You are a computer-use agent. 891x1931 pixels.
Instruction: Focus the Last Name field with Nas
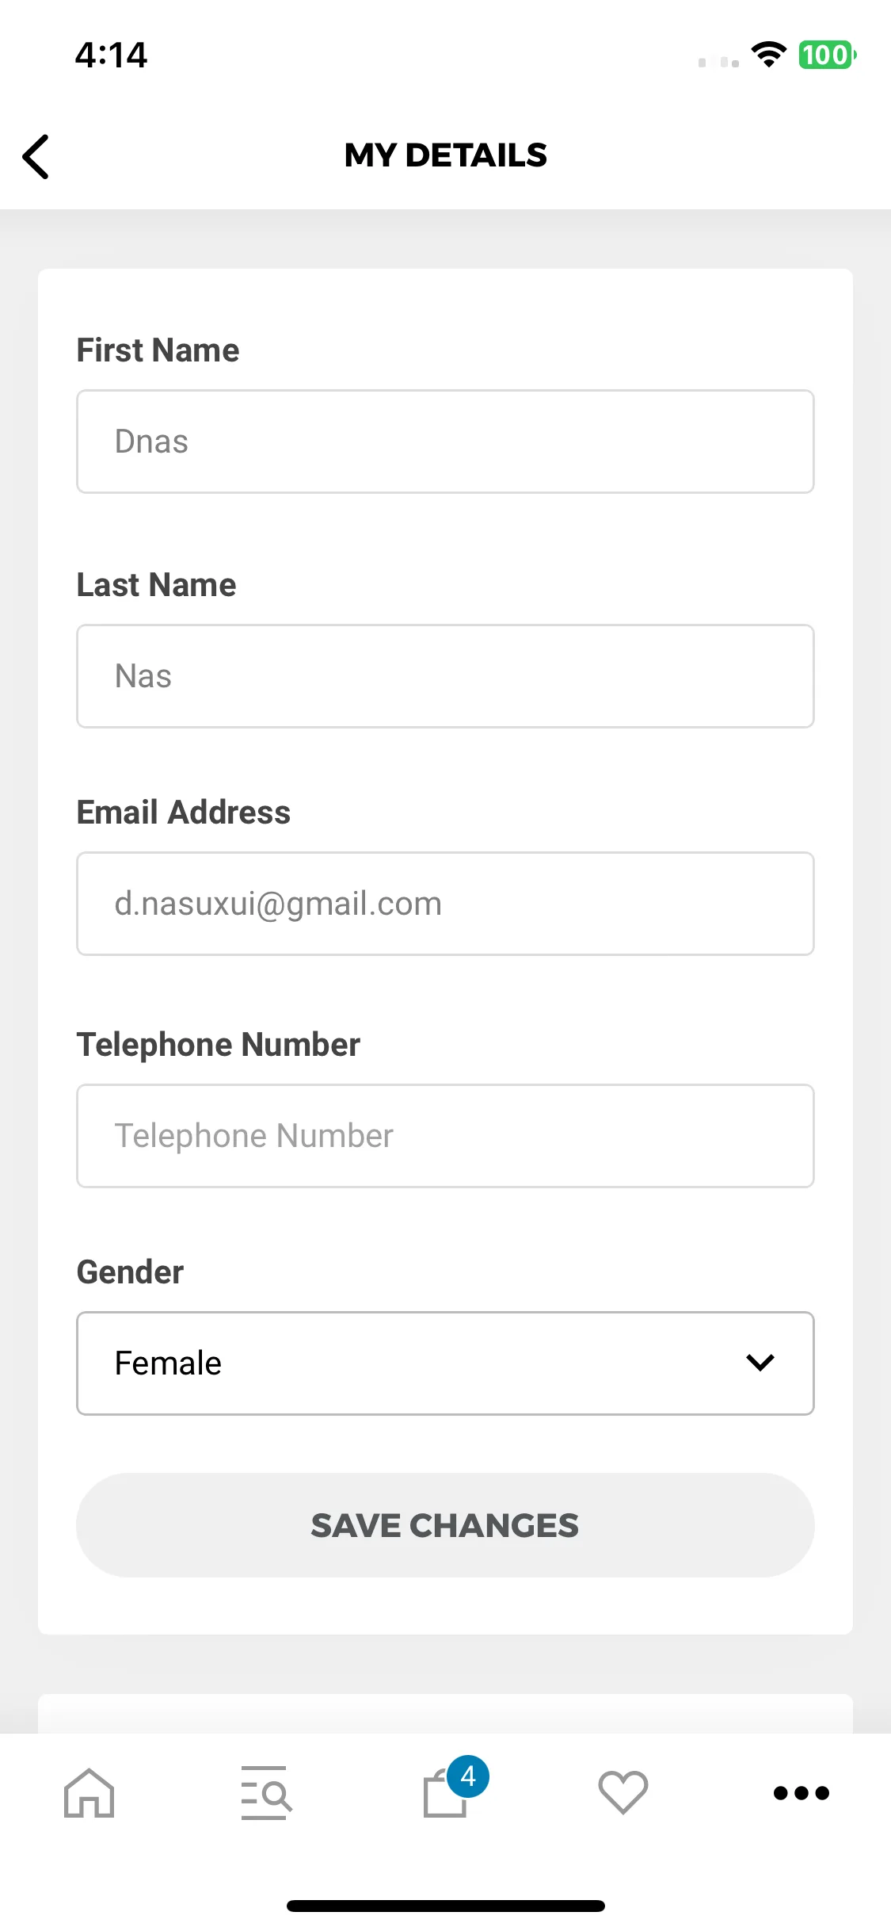(445, 676)
